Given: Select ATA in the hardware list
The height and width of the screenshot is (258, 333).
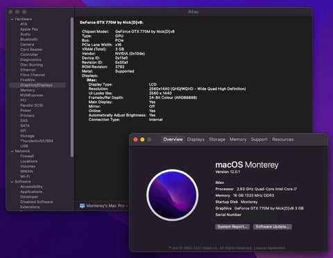Looking at the screenshot, I should (x=24, y=24).
